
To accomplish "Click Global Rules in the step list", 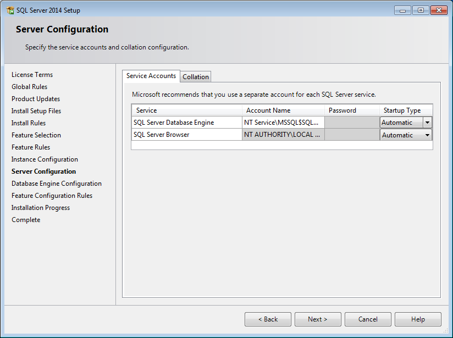I will [29, 87].
